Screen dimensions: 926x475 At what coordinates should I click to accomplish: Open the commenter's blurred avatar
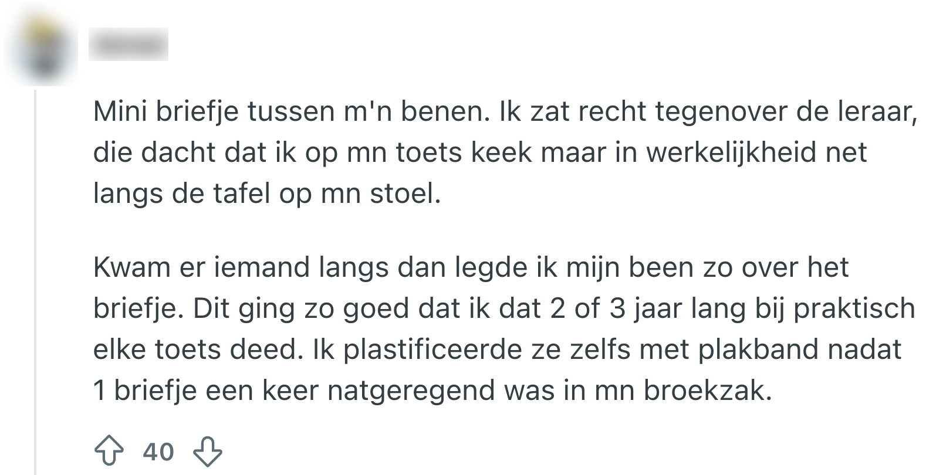coord(41,50)
